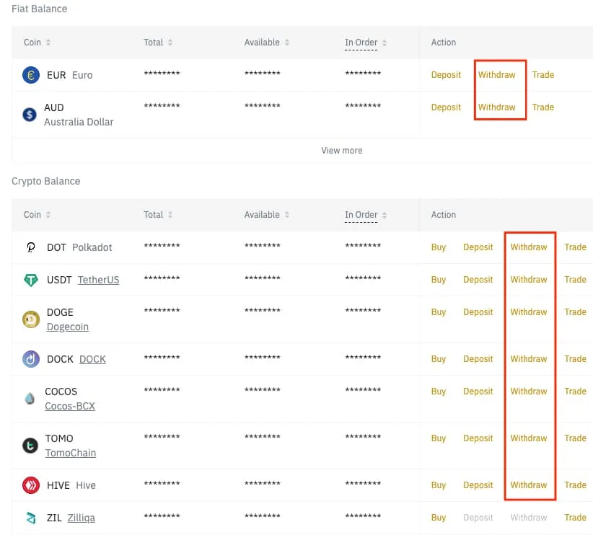Buy TOMO coin
The image size is (593, 535).
pyautogui.click(x=439, y=438)
